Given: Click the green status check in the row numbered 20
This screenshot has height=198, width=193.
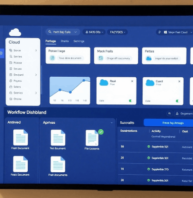Looking at the screenshot, I should click(148, 158).
